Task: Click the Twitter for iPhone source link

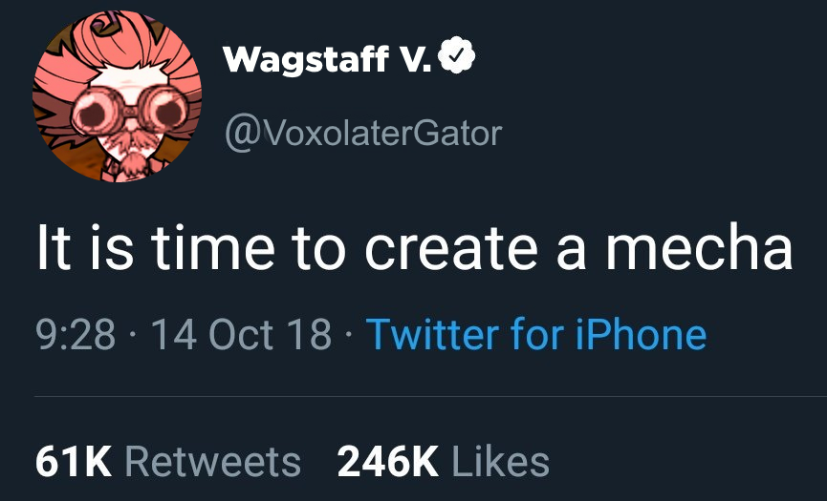Action: pos(535,334)
